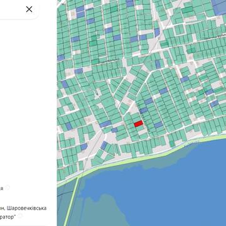Click the faint info icon beside the "я" label

(x=8, y=188)
